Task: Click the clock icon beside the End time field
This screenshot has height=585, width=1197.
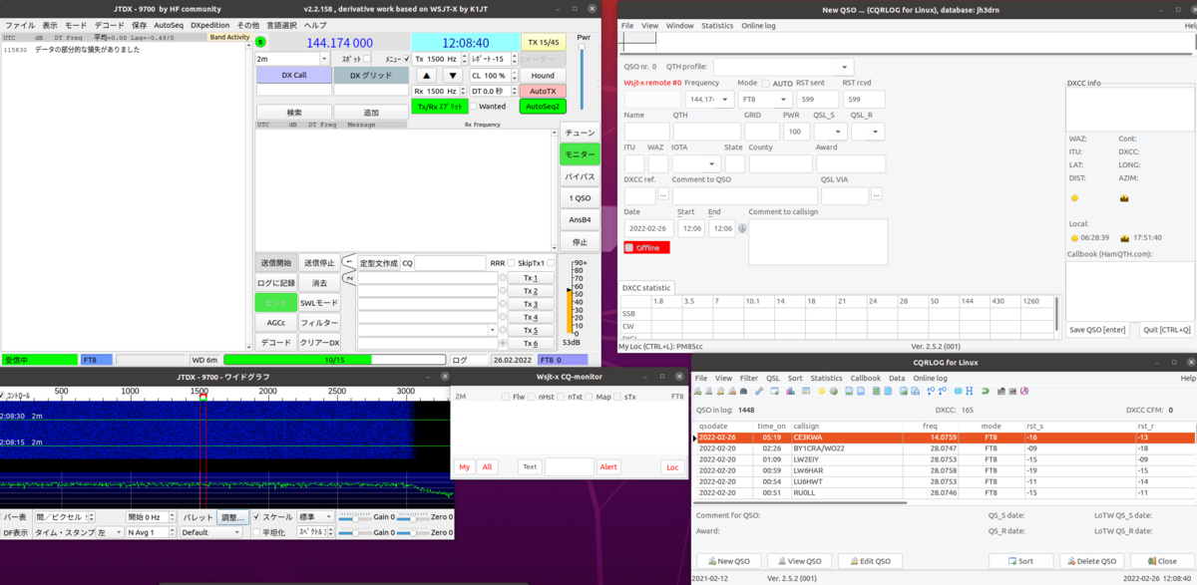Action: tap(742, 228)
